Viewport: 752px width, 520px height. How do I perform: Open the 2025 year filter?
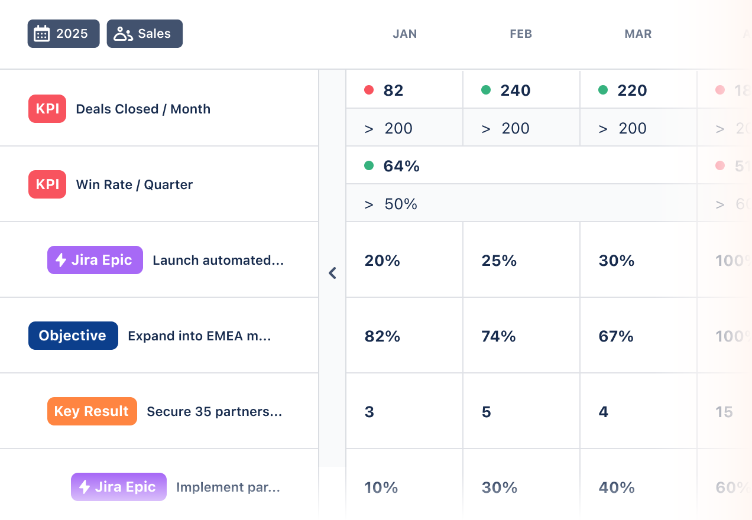pos(63,34)
